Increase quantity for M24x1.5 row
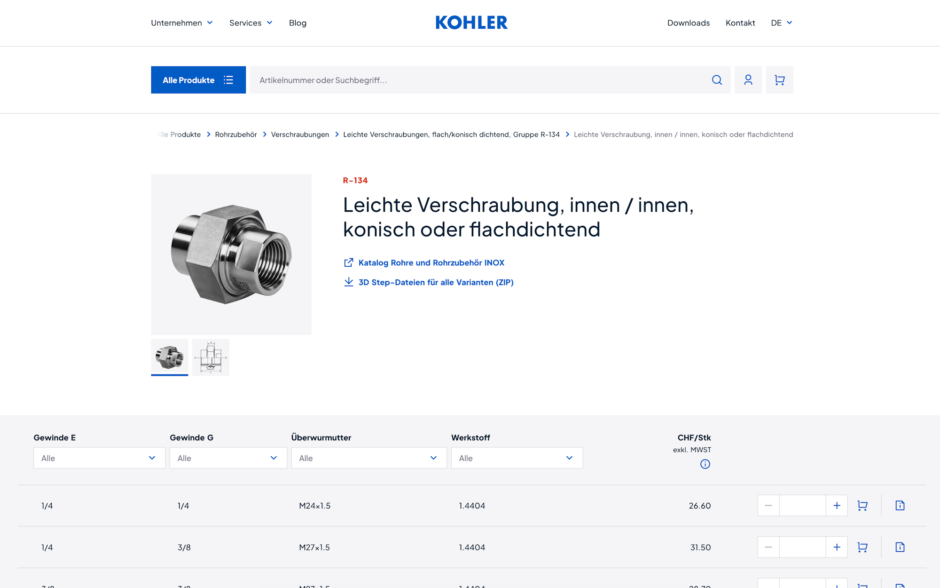940x588 pixels. pos(837,506)
